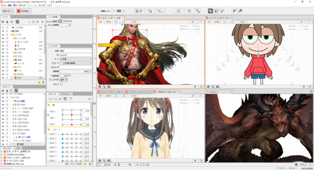This screenshot has width=314, height=170.
Task: Hide the 上半身 part with eye toggle
Action: [x=3, y=35]
